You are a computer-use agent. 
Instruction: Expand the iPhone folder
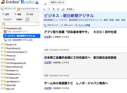coord(2,55)
